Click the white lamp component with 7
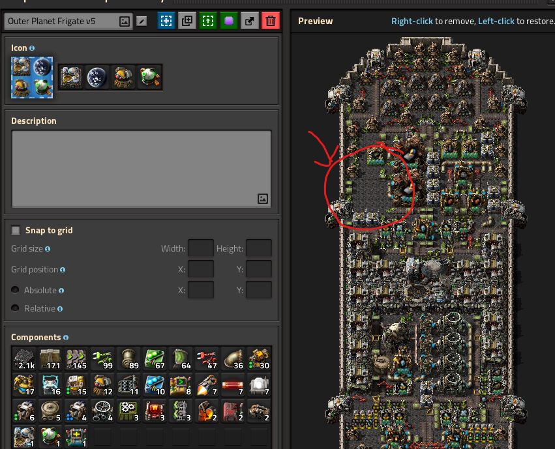The image size is (555, 449). click(259, 384)
